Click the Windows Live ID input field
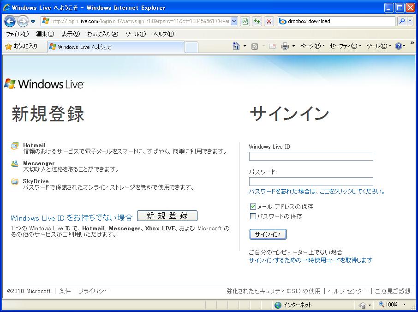The image size is (418, 312). [311, 156]
